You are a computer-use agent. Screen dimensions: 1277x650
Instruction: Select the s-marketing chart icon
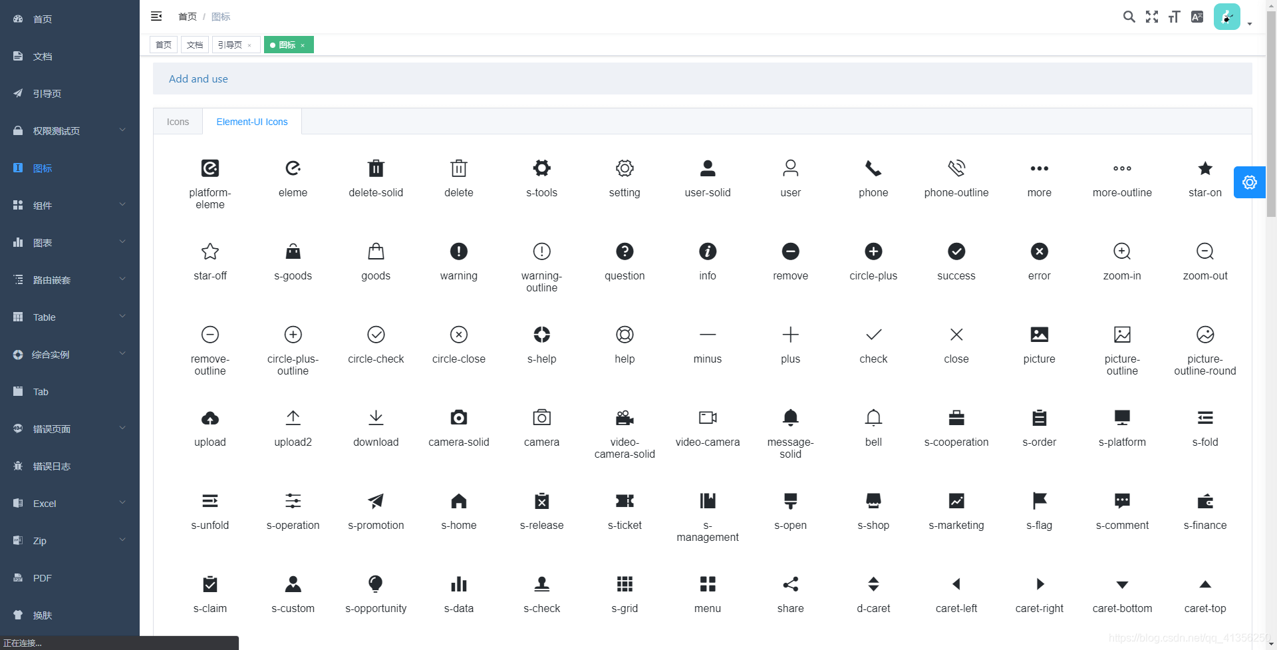point(956,501)
